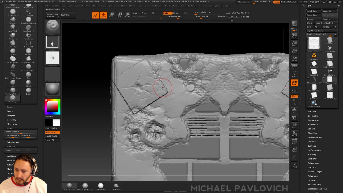Expand the Geometry subpalette

click(313, 116)
